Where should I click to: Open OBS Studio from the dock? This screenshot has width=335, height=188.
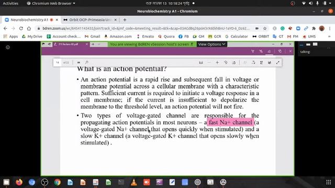point(44,182)
